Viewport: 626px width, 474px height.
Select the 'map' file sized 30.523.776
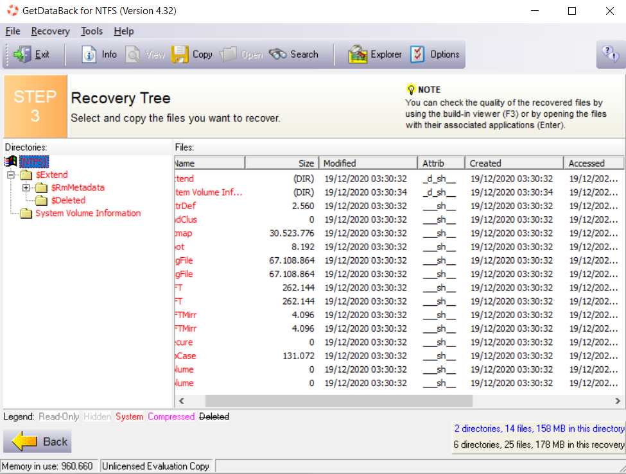pyautogui.click(x=399, y=233)
